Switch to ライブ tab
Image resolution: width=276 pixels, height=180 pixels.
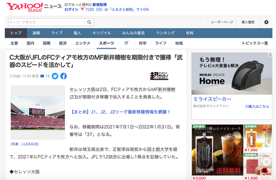pyautogui.click(x=57, y=33)
